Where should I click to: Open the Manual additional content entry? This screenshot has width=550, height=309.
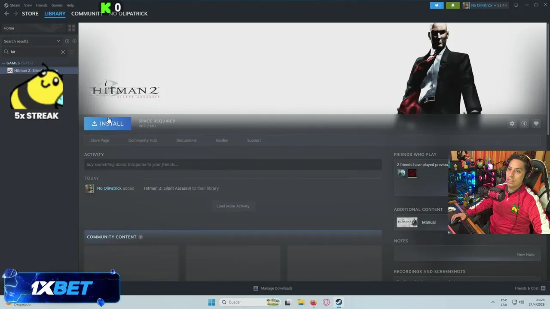(428, 222)
